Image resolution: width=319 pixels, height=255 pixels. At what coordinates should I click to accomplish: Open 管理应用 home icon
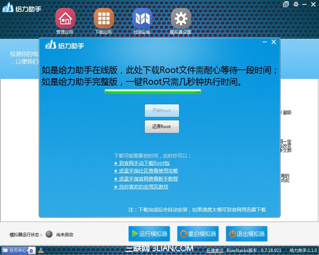coord(65,18)
